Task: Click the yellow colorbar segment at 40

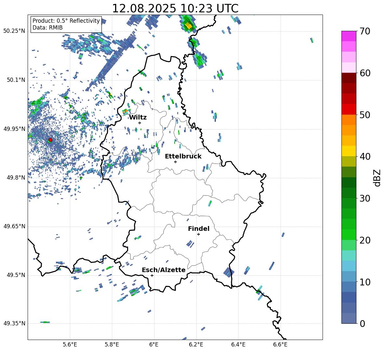Action: coord(349,151)
